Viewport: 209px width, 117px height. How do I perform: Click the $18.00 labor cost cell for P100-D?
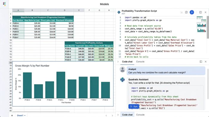tap(48, 32)
